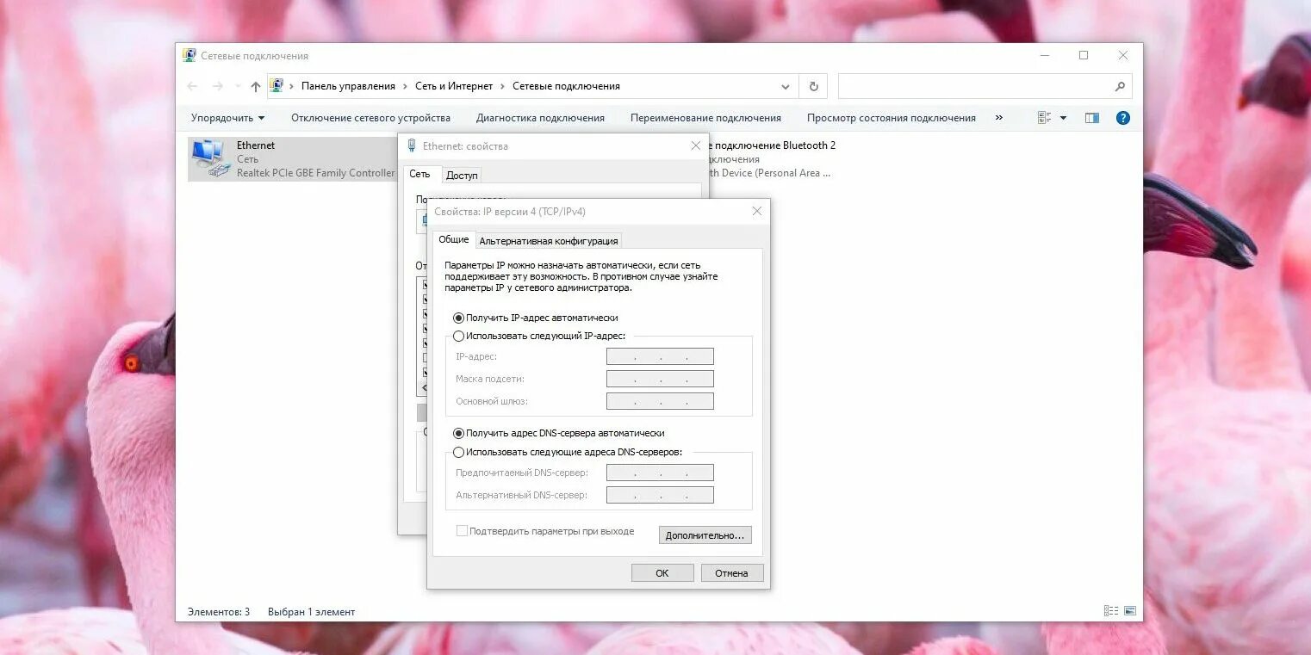1311x655 pixels.
Task: Click the change view icon in the toolbar
Action: 1045,118
